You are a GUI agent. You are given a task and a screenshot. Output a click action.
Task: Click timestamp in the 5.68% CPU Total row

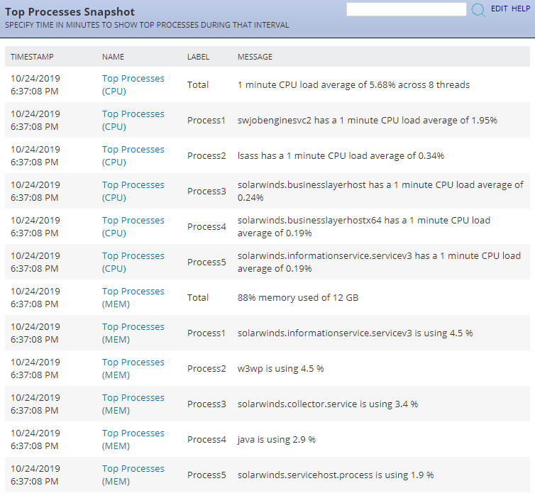click(35, 84)
